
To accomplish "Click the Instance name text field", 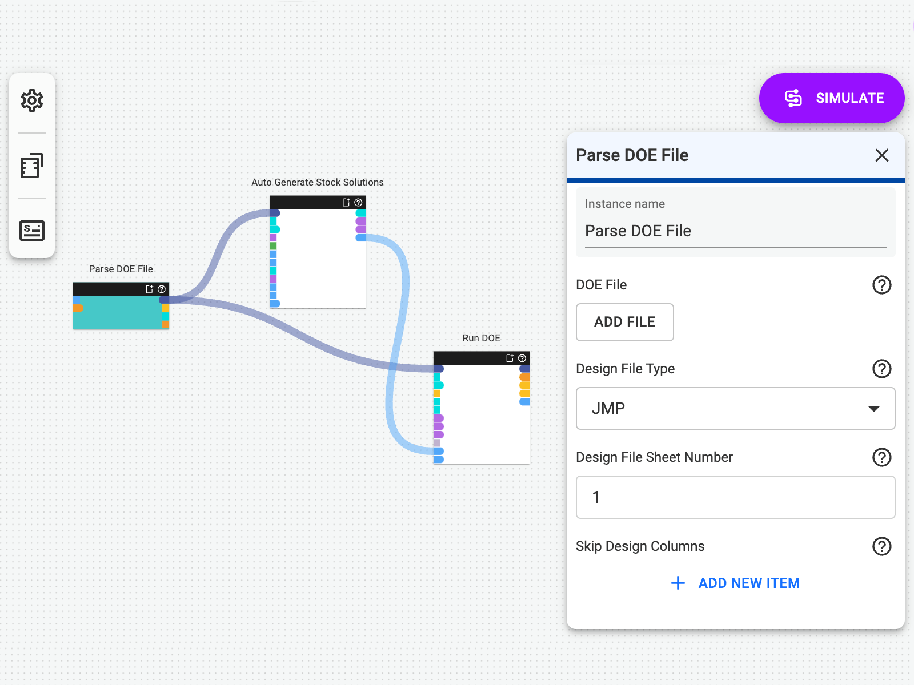I will tap(735, 231).
